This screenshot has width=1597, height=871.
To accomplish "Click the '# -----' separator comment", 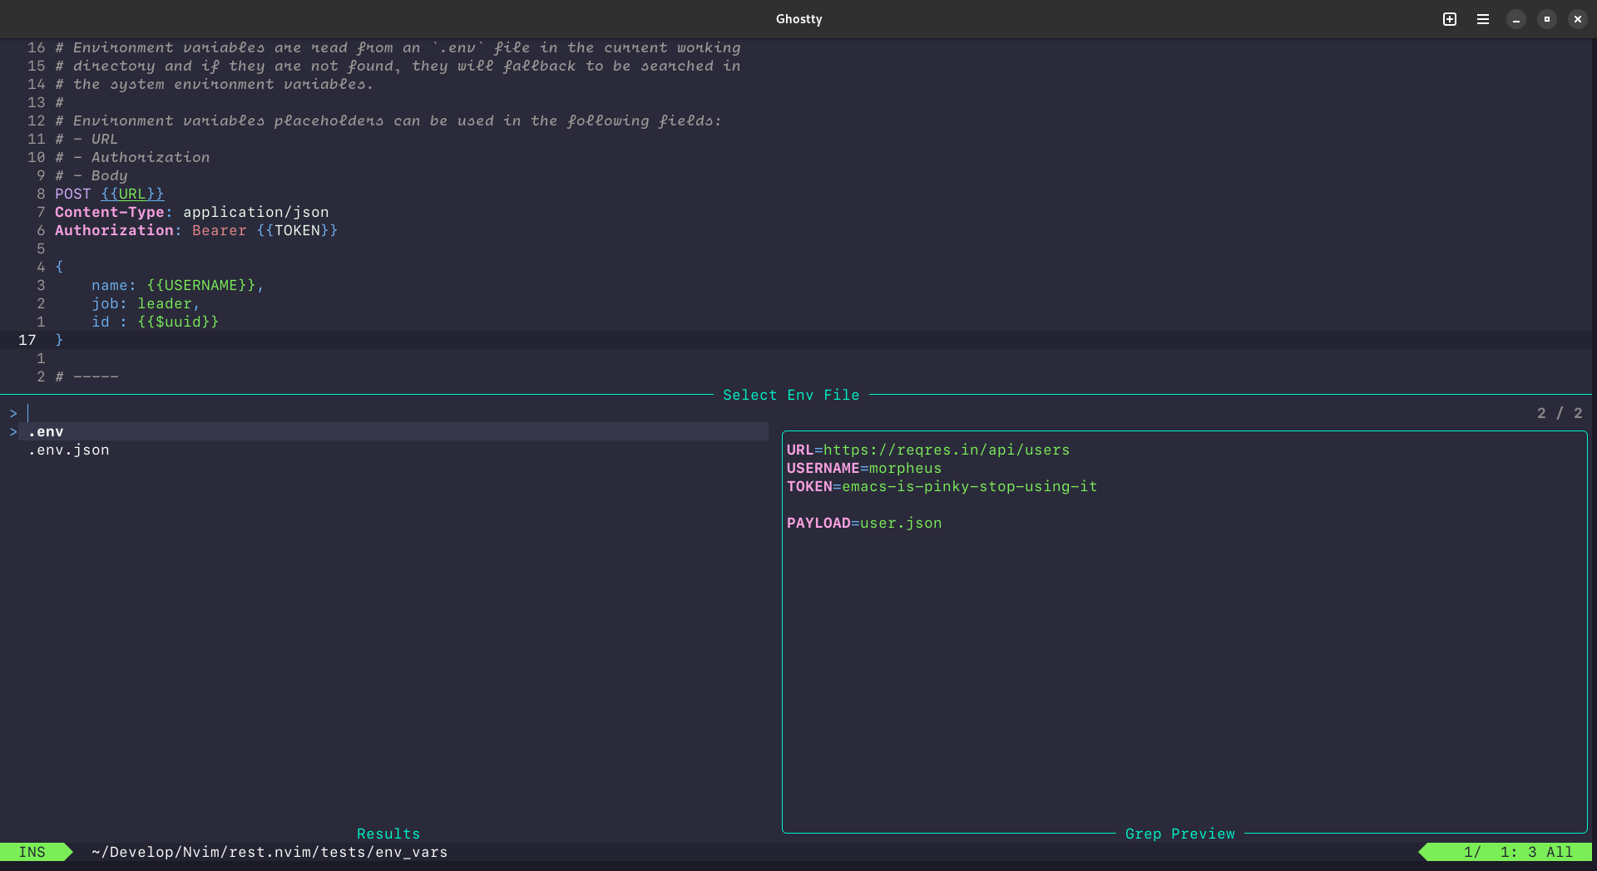I will pyautogui.click(x=87, y=376).
